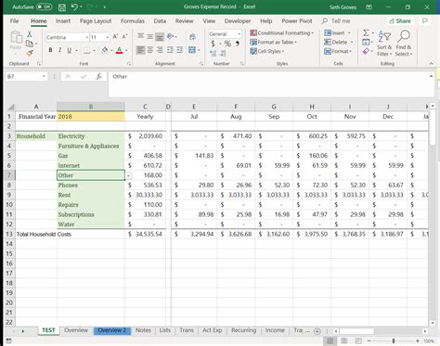Select the Format Painter brush icon

coord(30,53)
